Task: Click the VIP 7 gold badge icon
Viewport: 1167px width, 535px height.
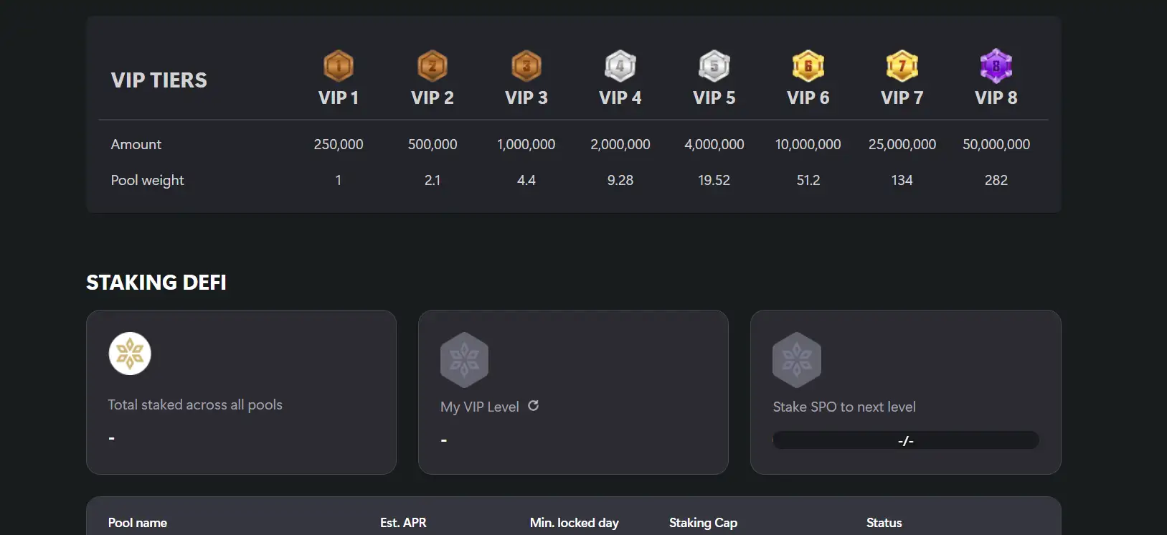Action: click(902, 66)
